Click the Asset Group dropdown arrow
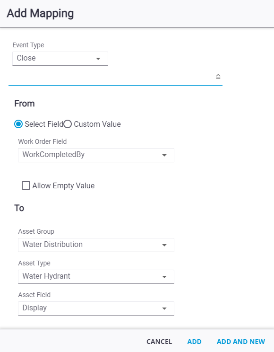The height and width of the screenshot is (352, 274). coord(164,245)
